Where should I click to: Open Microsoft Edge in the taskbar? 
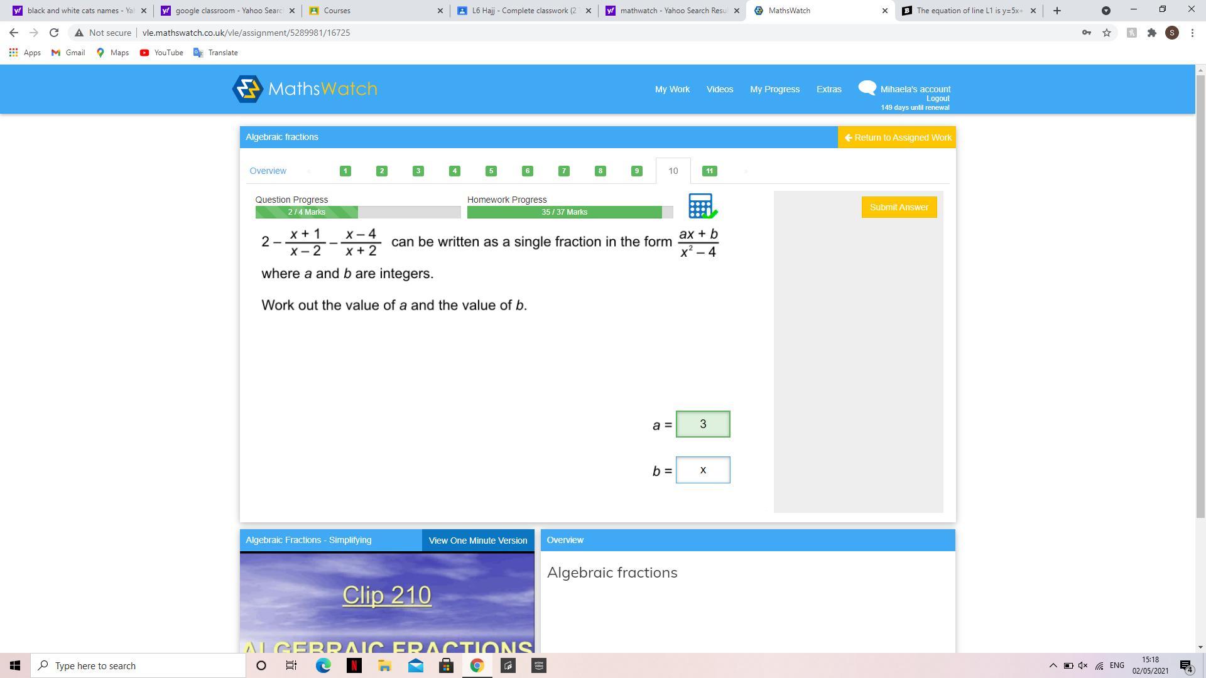click(323, 665)
